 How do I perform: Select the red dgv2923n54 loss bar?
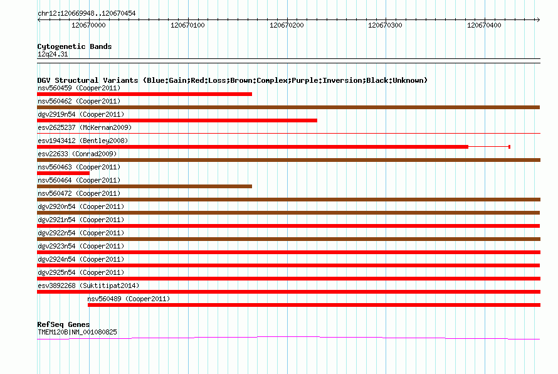(x=288, y=252)
